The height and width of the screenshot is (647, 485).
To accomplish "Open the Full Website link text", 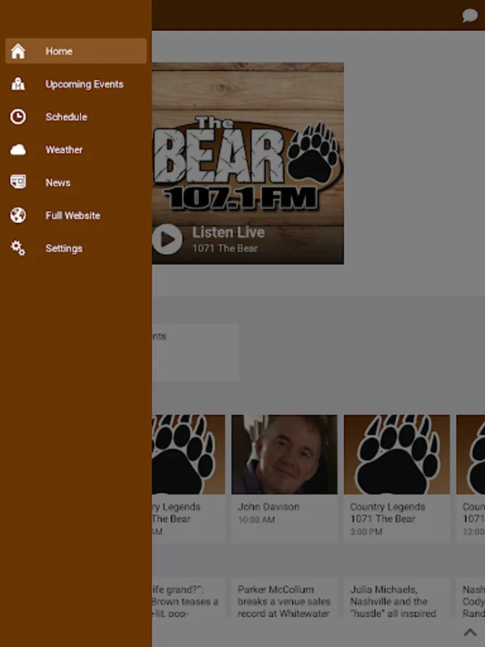I will pyautogui.click(x=73, y=216).
